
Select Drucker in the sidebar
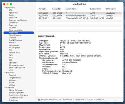(x=12, y=28)
